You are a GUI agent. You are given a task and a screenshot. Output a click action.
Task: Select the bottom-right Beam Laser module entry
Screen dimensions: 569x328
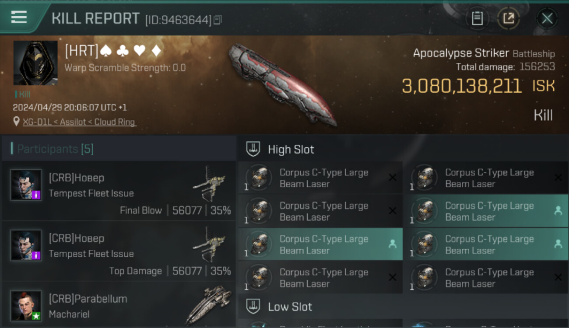[486, 277]
